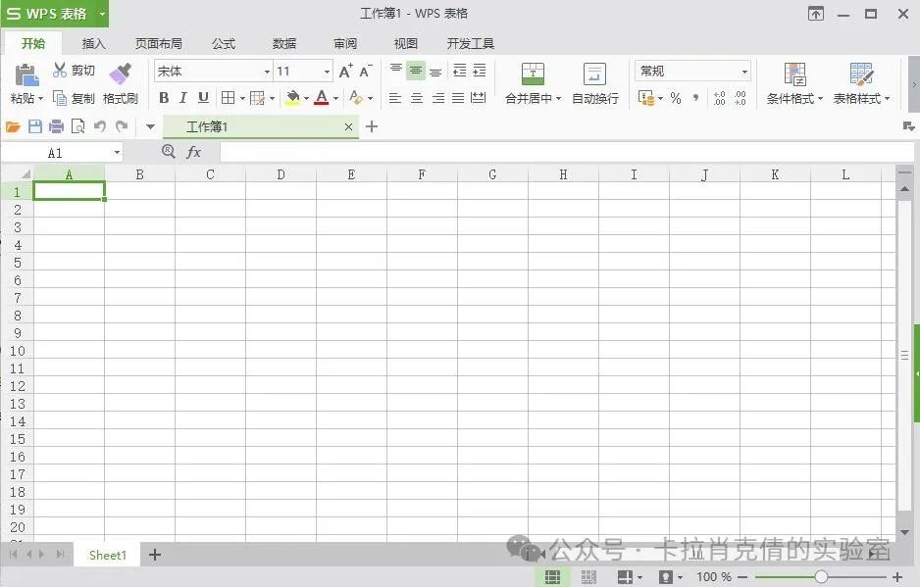Click the Merge and Center (合并居中) button
This screenshot has width=920, height=587.
pos(533,74)
